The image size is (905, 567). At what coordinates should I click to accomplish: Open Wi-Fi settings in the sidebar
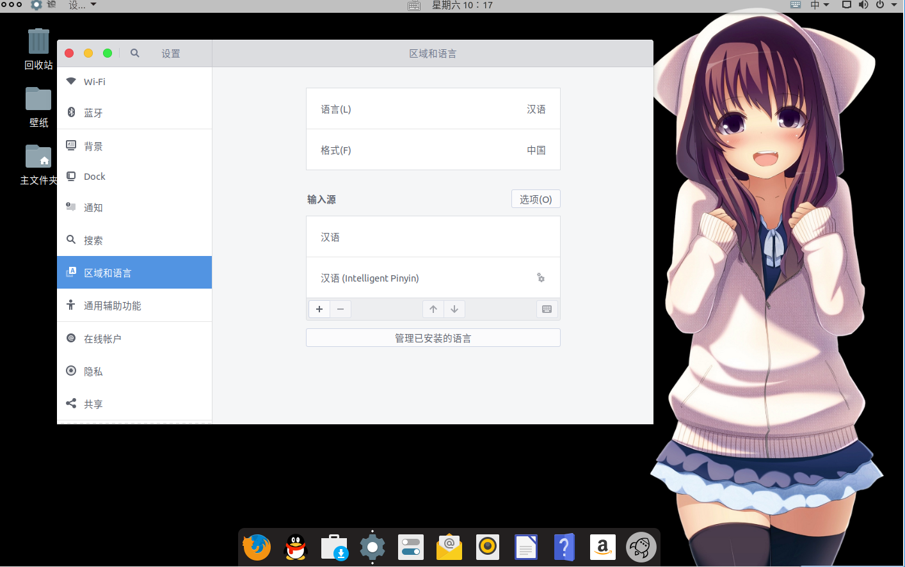tap(134, 82)
